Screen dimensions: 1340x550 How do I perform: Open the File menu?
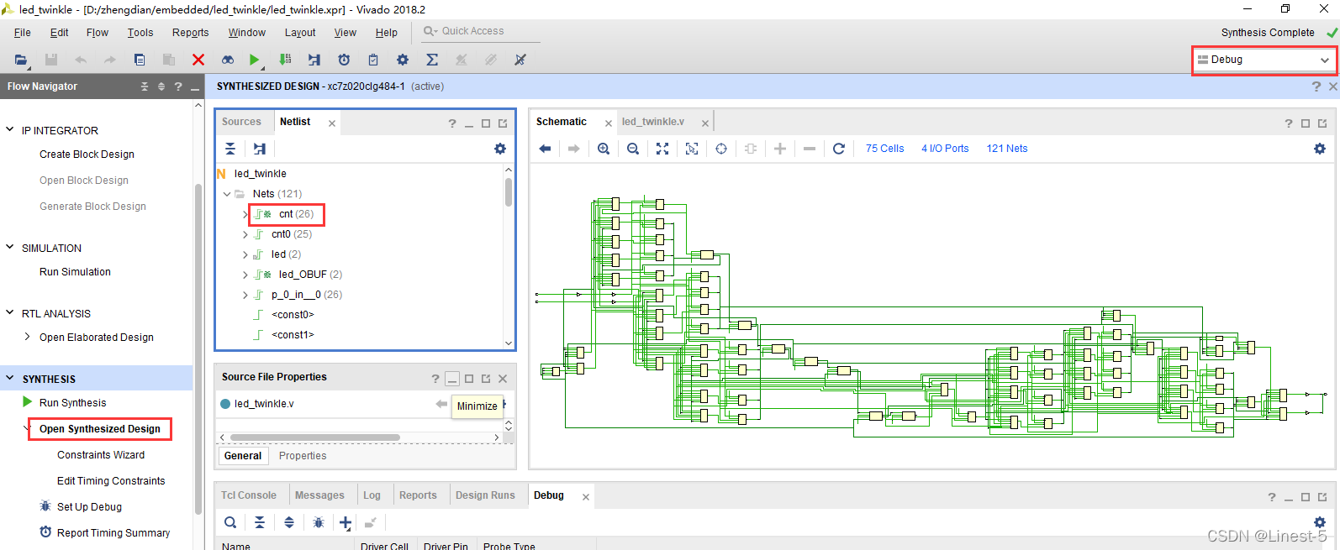pos(23,33)
